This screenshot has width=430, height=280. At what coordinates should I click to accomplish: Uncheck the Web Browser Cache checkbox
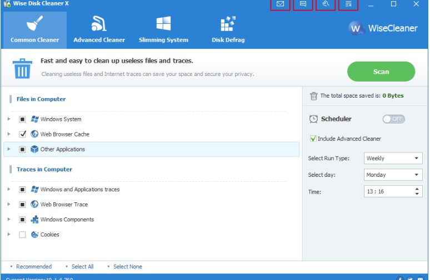pyautogui.click(x=22, y=134)
